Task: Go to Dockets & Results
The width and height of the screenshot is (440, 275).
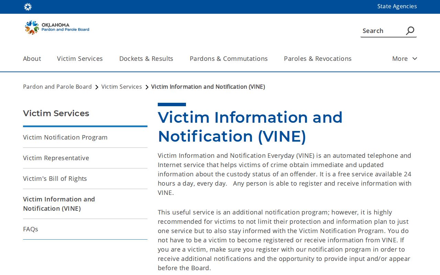Action: tap(146, 58)
